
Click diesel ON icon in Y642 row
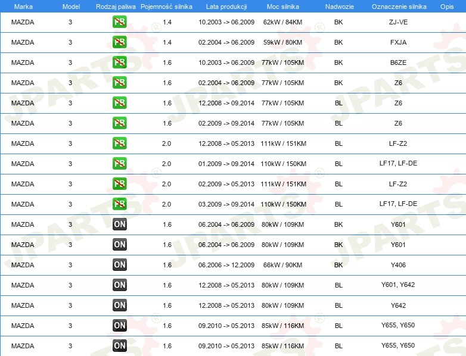tap(119, 305)
